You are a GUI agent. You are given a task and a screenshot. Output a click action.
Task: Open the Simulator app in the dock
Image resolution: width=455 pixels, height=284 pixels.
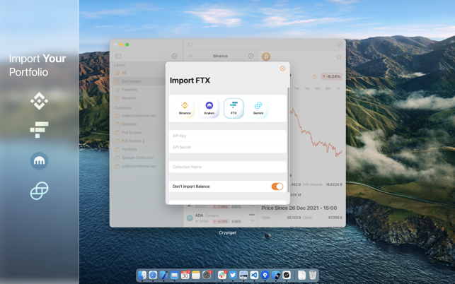tap(276, 275)
